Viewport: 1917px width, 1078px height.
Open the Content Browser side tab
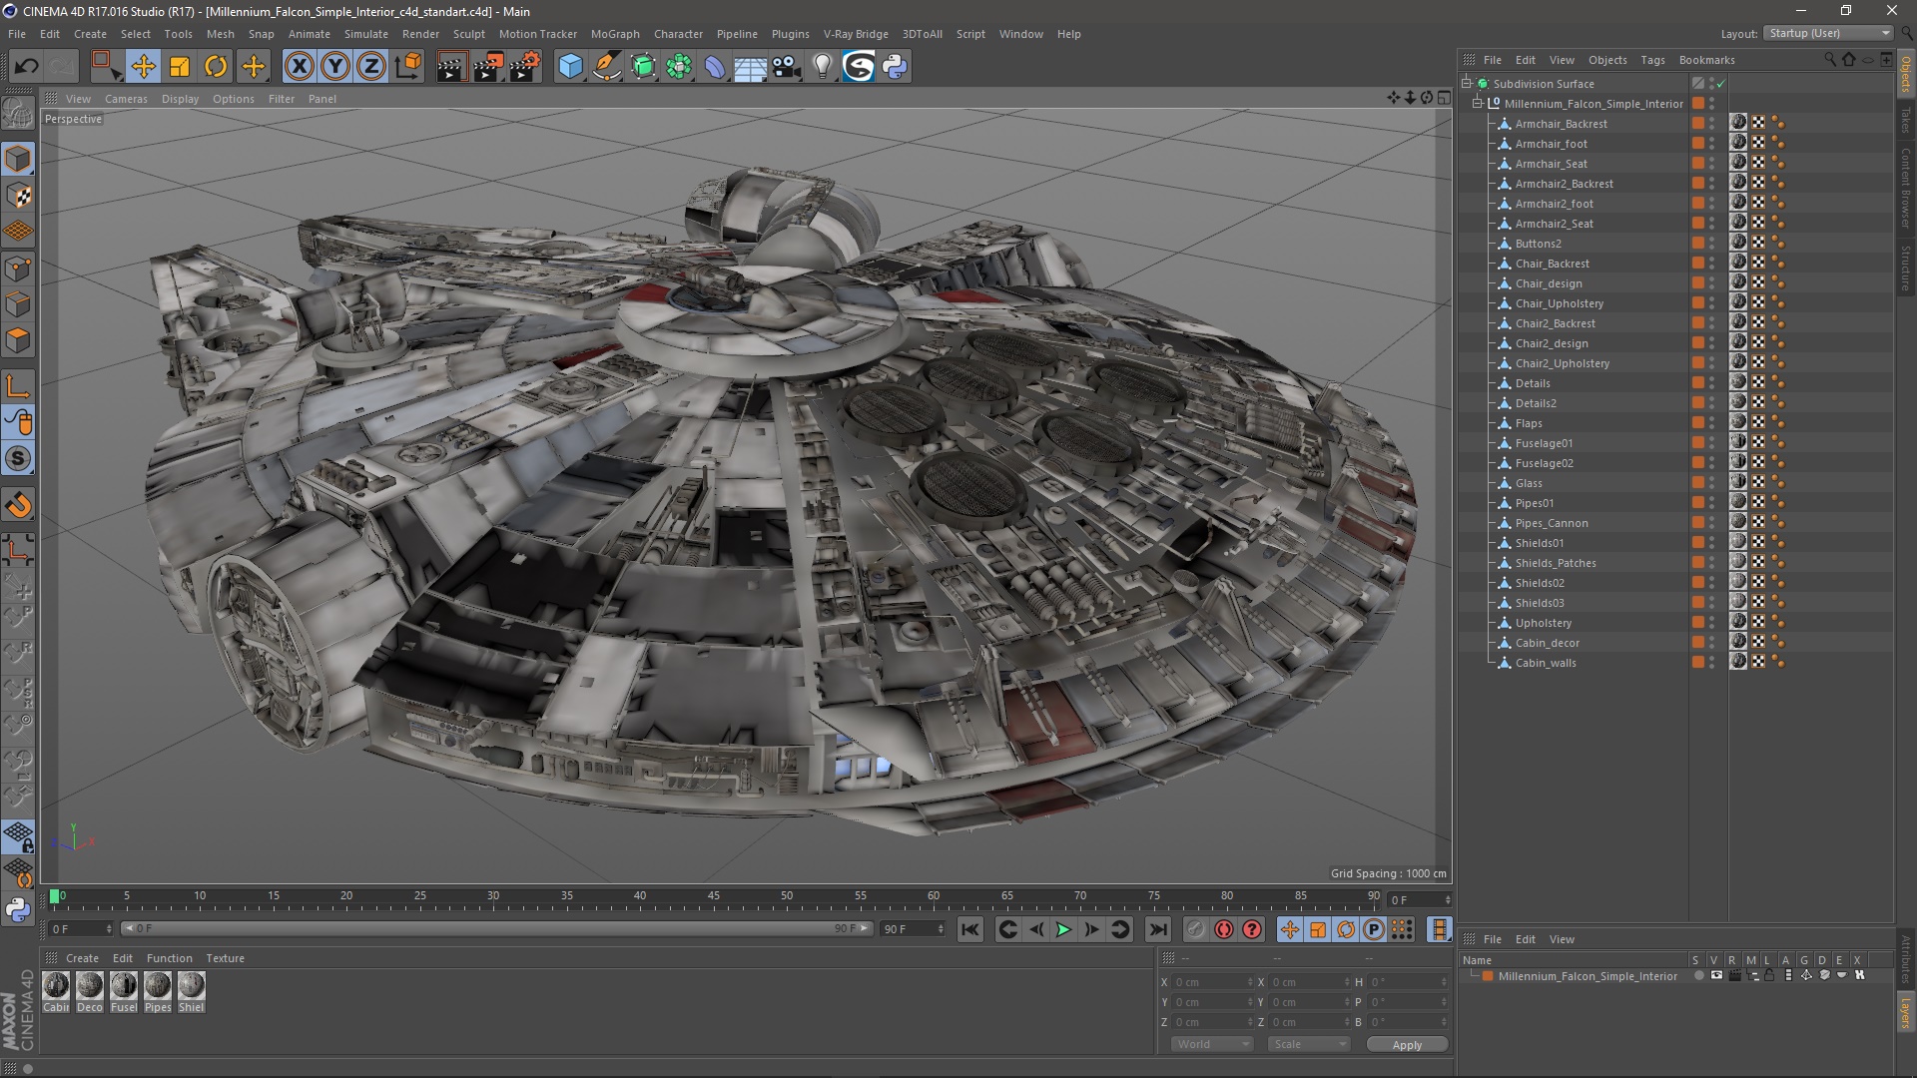[1906, 188]
